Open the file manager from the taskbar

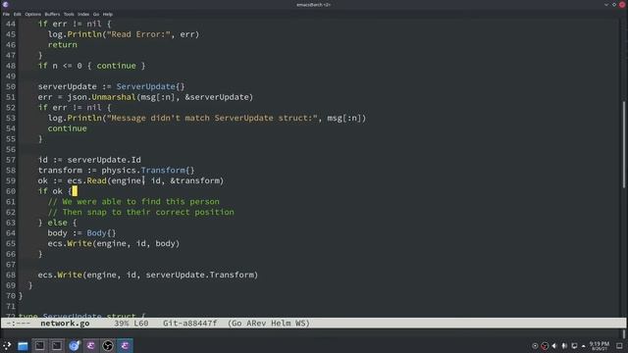coord(23,346)
